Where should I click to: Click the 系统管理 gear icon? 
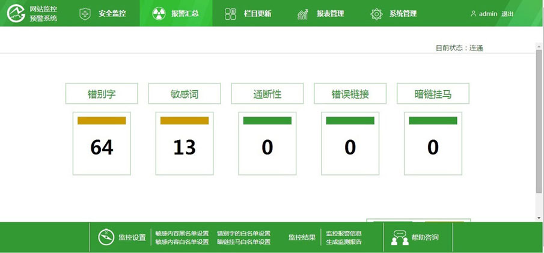click(376, 14)
